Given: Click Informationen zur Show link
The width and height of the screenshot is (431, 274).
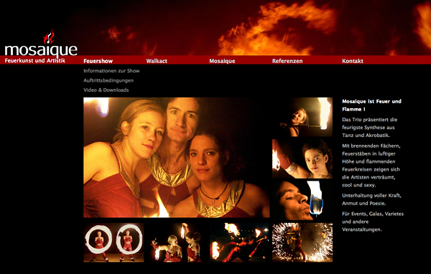Looking at the screenshot, I should 111,71.
